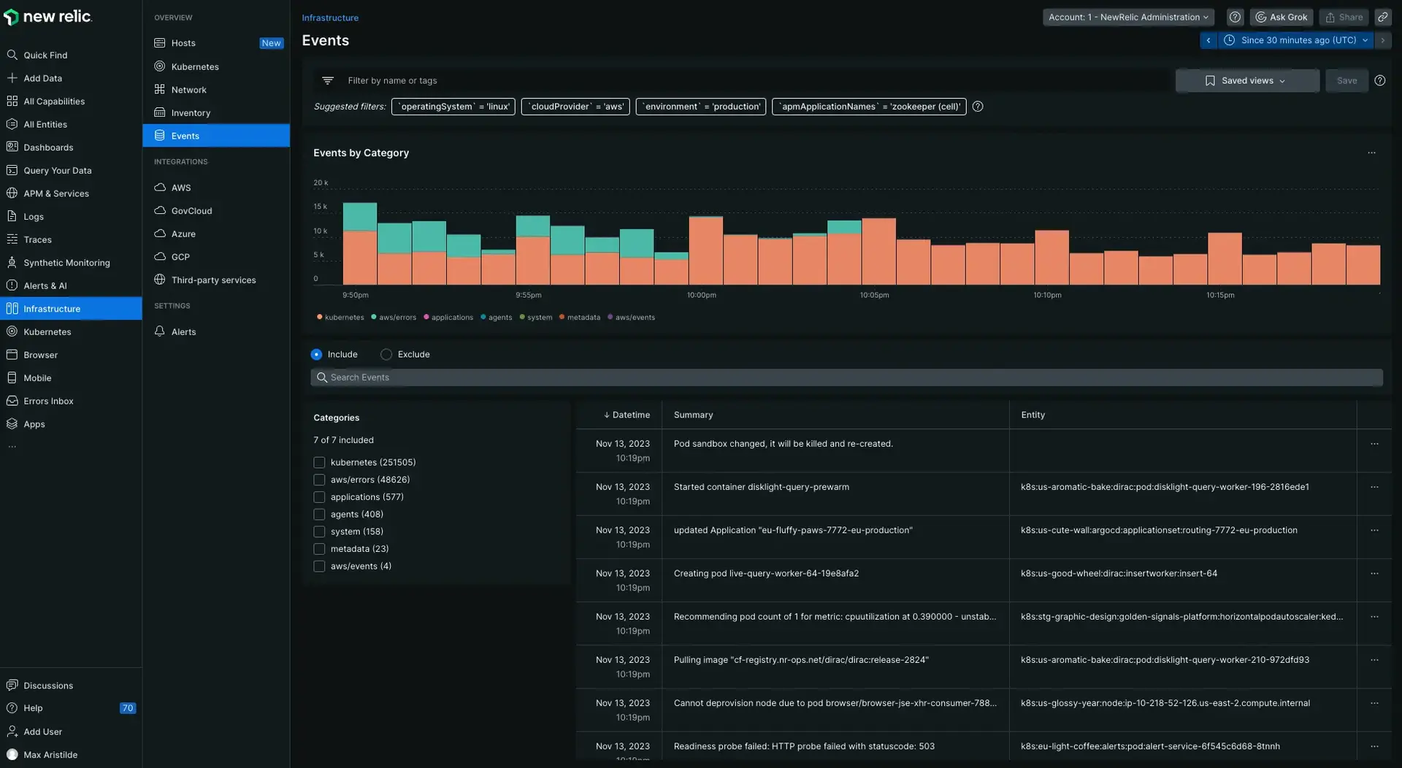Open the Network section

point(190,89)
